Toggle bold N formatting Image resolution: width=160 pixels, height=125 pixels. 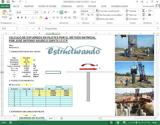coord(18,18)
